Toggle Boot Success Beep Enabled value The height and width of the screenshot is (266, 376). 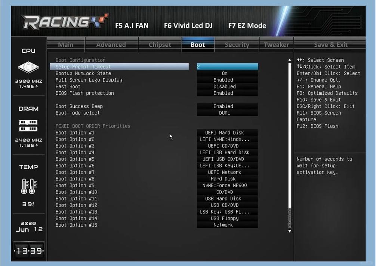point(227,106)
